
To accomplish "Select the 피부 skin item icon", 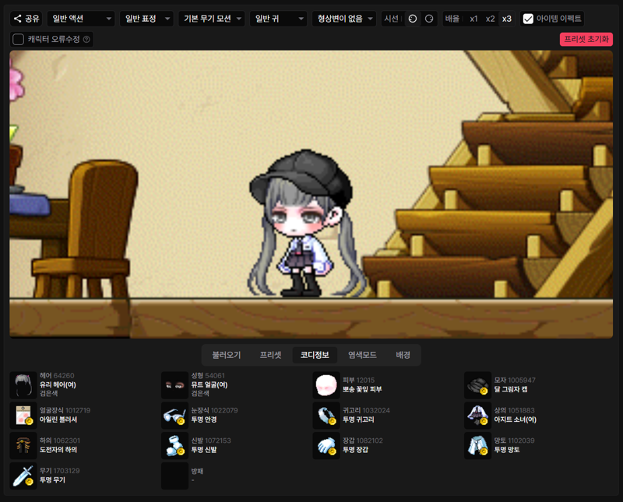I will tap(326, 384).
